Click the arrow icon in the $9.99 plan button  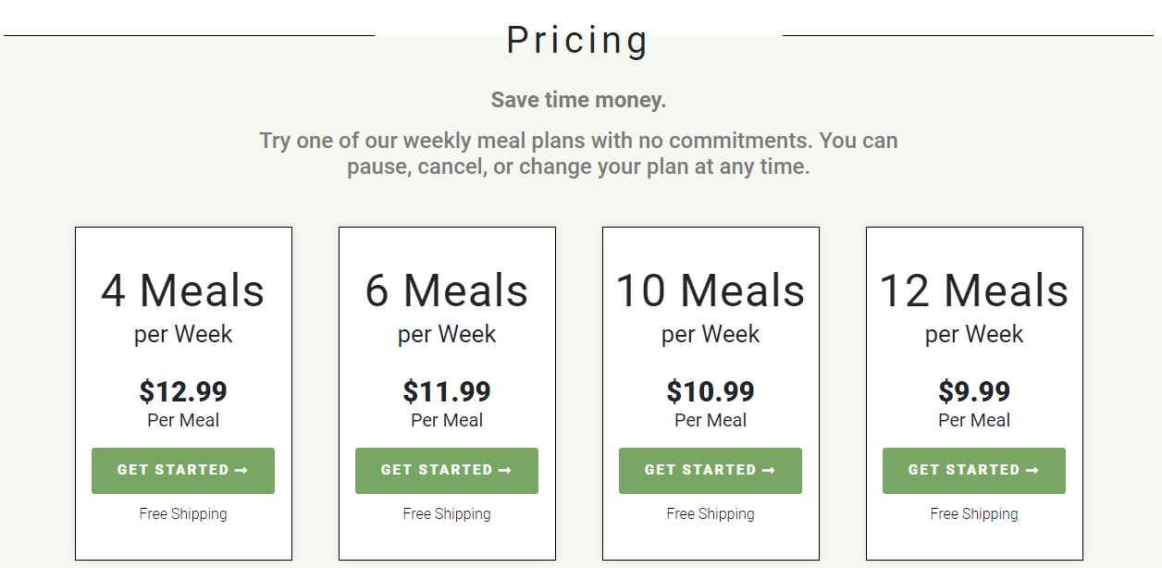pos(1032,471)
